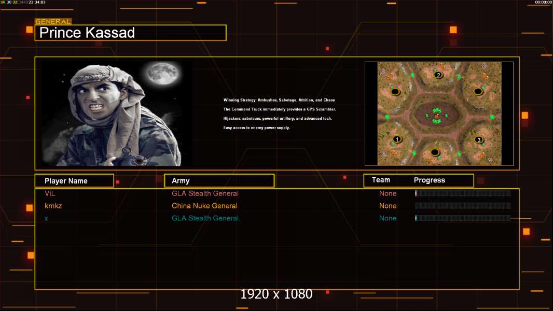Image resolution: width=553 pixels, height=311 pixels.
Task: Select start position 2 on the map
Action: click(x=438, y=75)
